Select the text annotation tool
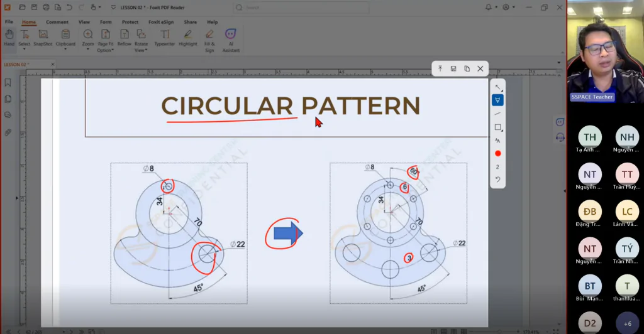644x334 pixels. pyautogui.click(x=497, y=141)
